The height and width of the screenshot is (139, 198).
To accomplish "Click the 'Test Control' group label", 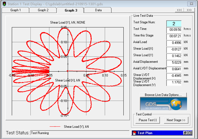I will (x=144, y=114).
